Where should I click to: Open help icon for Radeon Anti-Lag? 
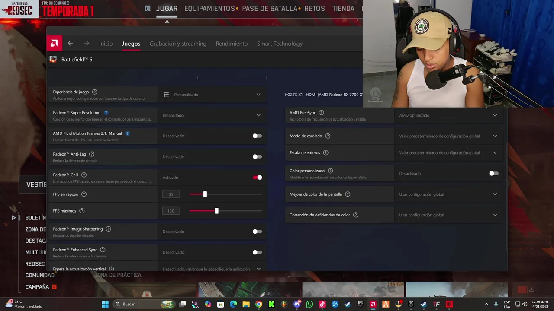pyautogui.click(x=91, y=154)
